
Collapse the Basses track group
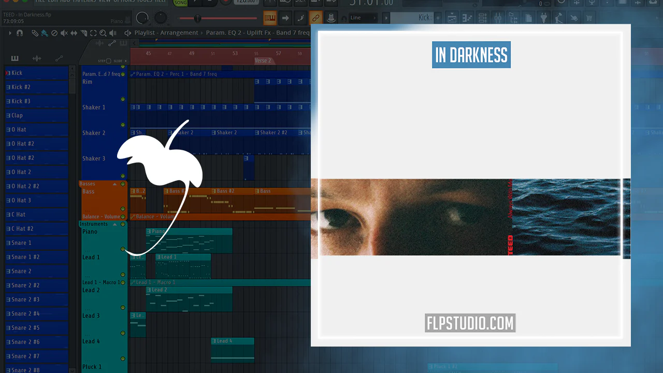116,184
